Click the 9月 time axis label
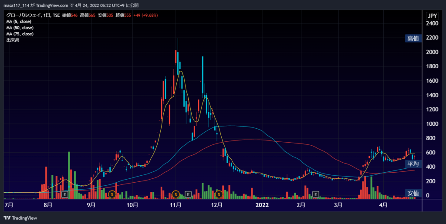 (x=91, y=205)
